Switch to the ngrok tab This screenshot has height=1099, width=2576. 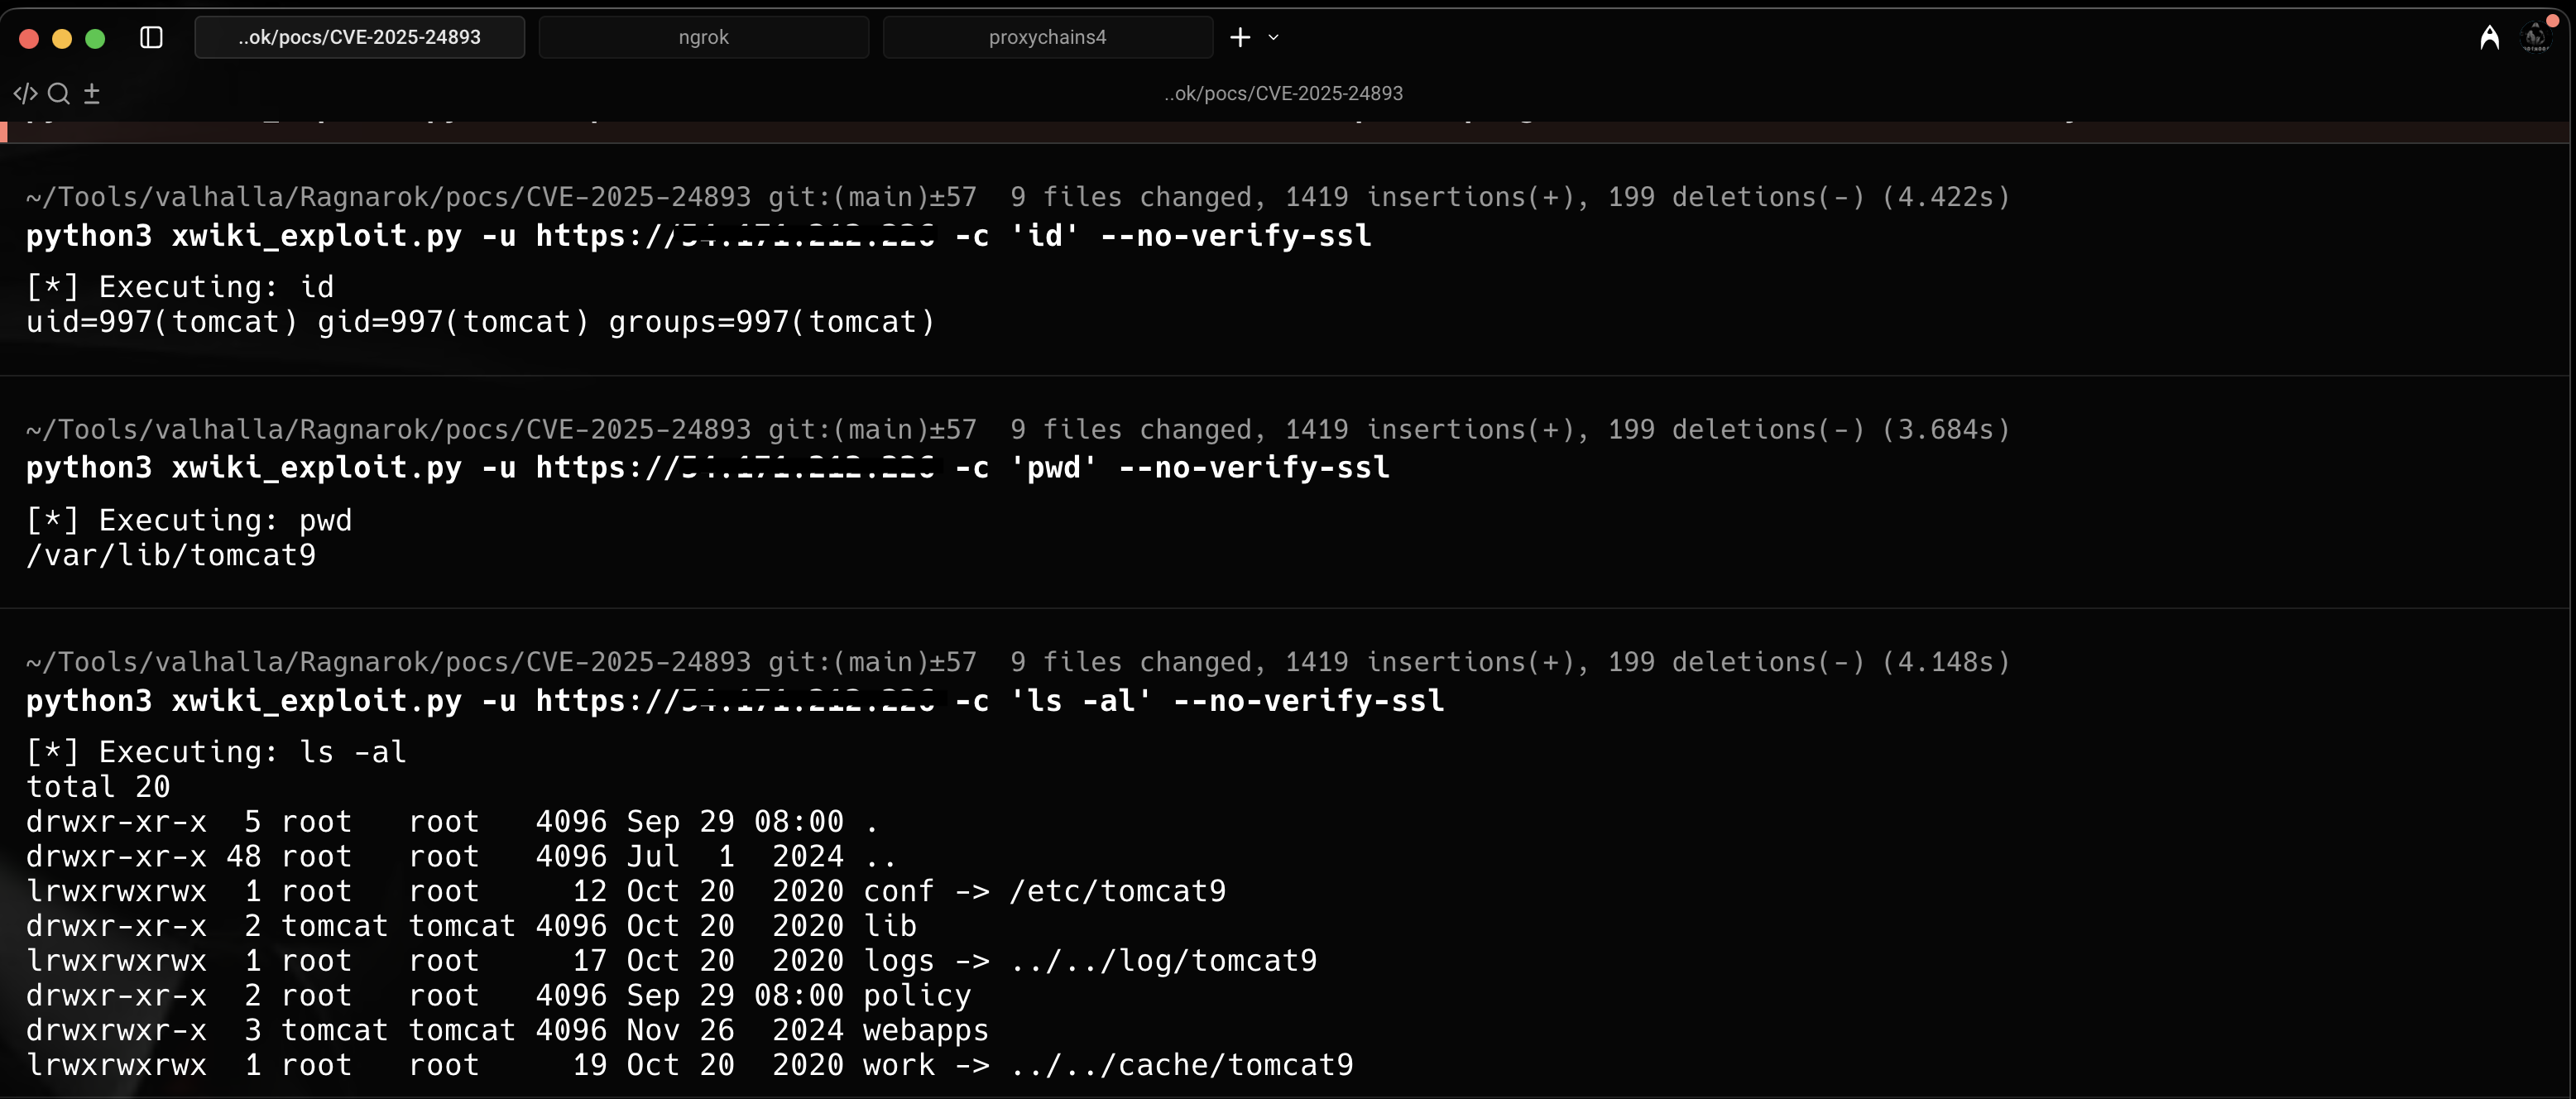click(x=703, y=37)
